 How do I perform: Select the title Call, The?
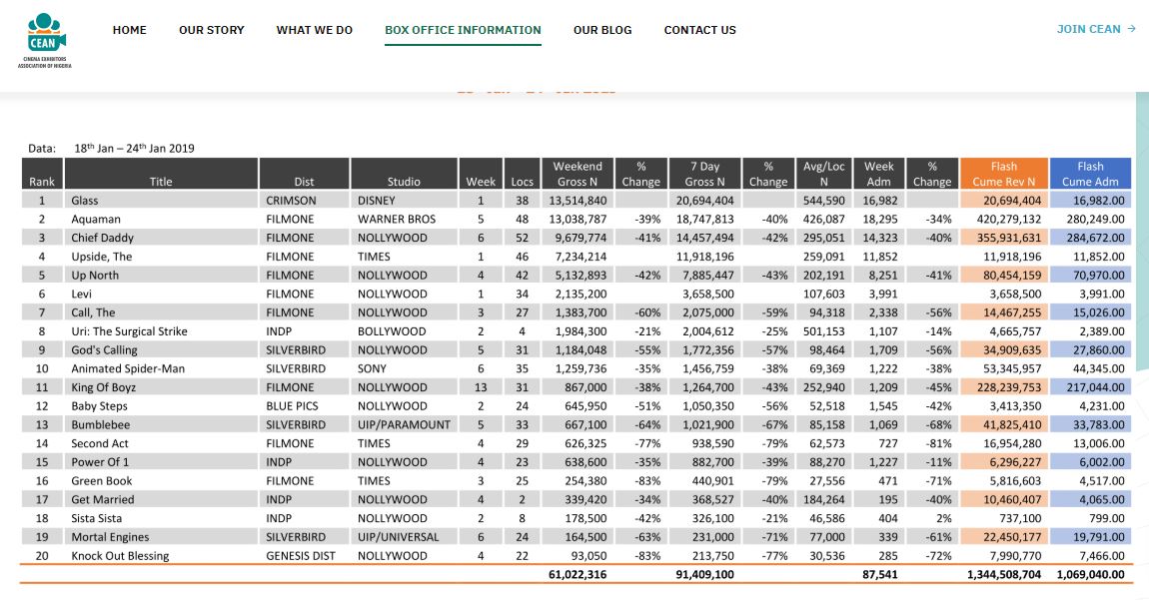(93, 312)
